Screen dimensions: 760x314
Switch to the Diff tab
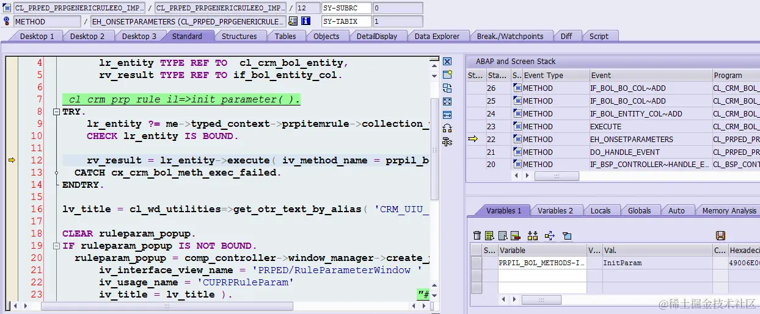click(x=566, y=36)
